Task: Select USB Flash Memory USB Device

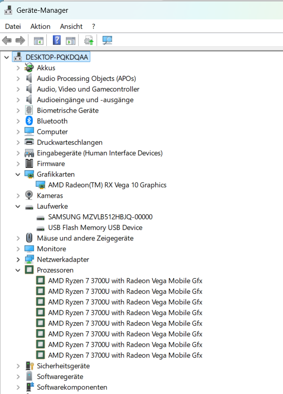Action: pyautogui.click(x=95, y=228)
